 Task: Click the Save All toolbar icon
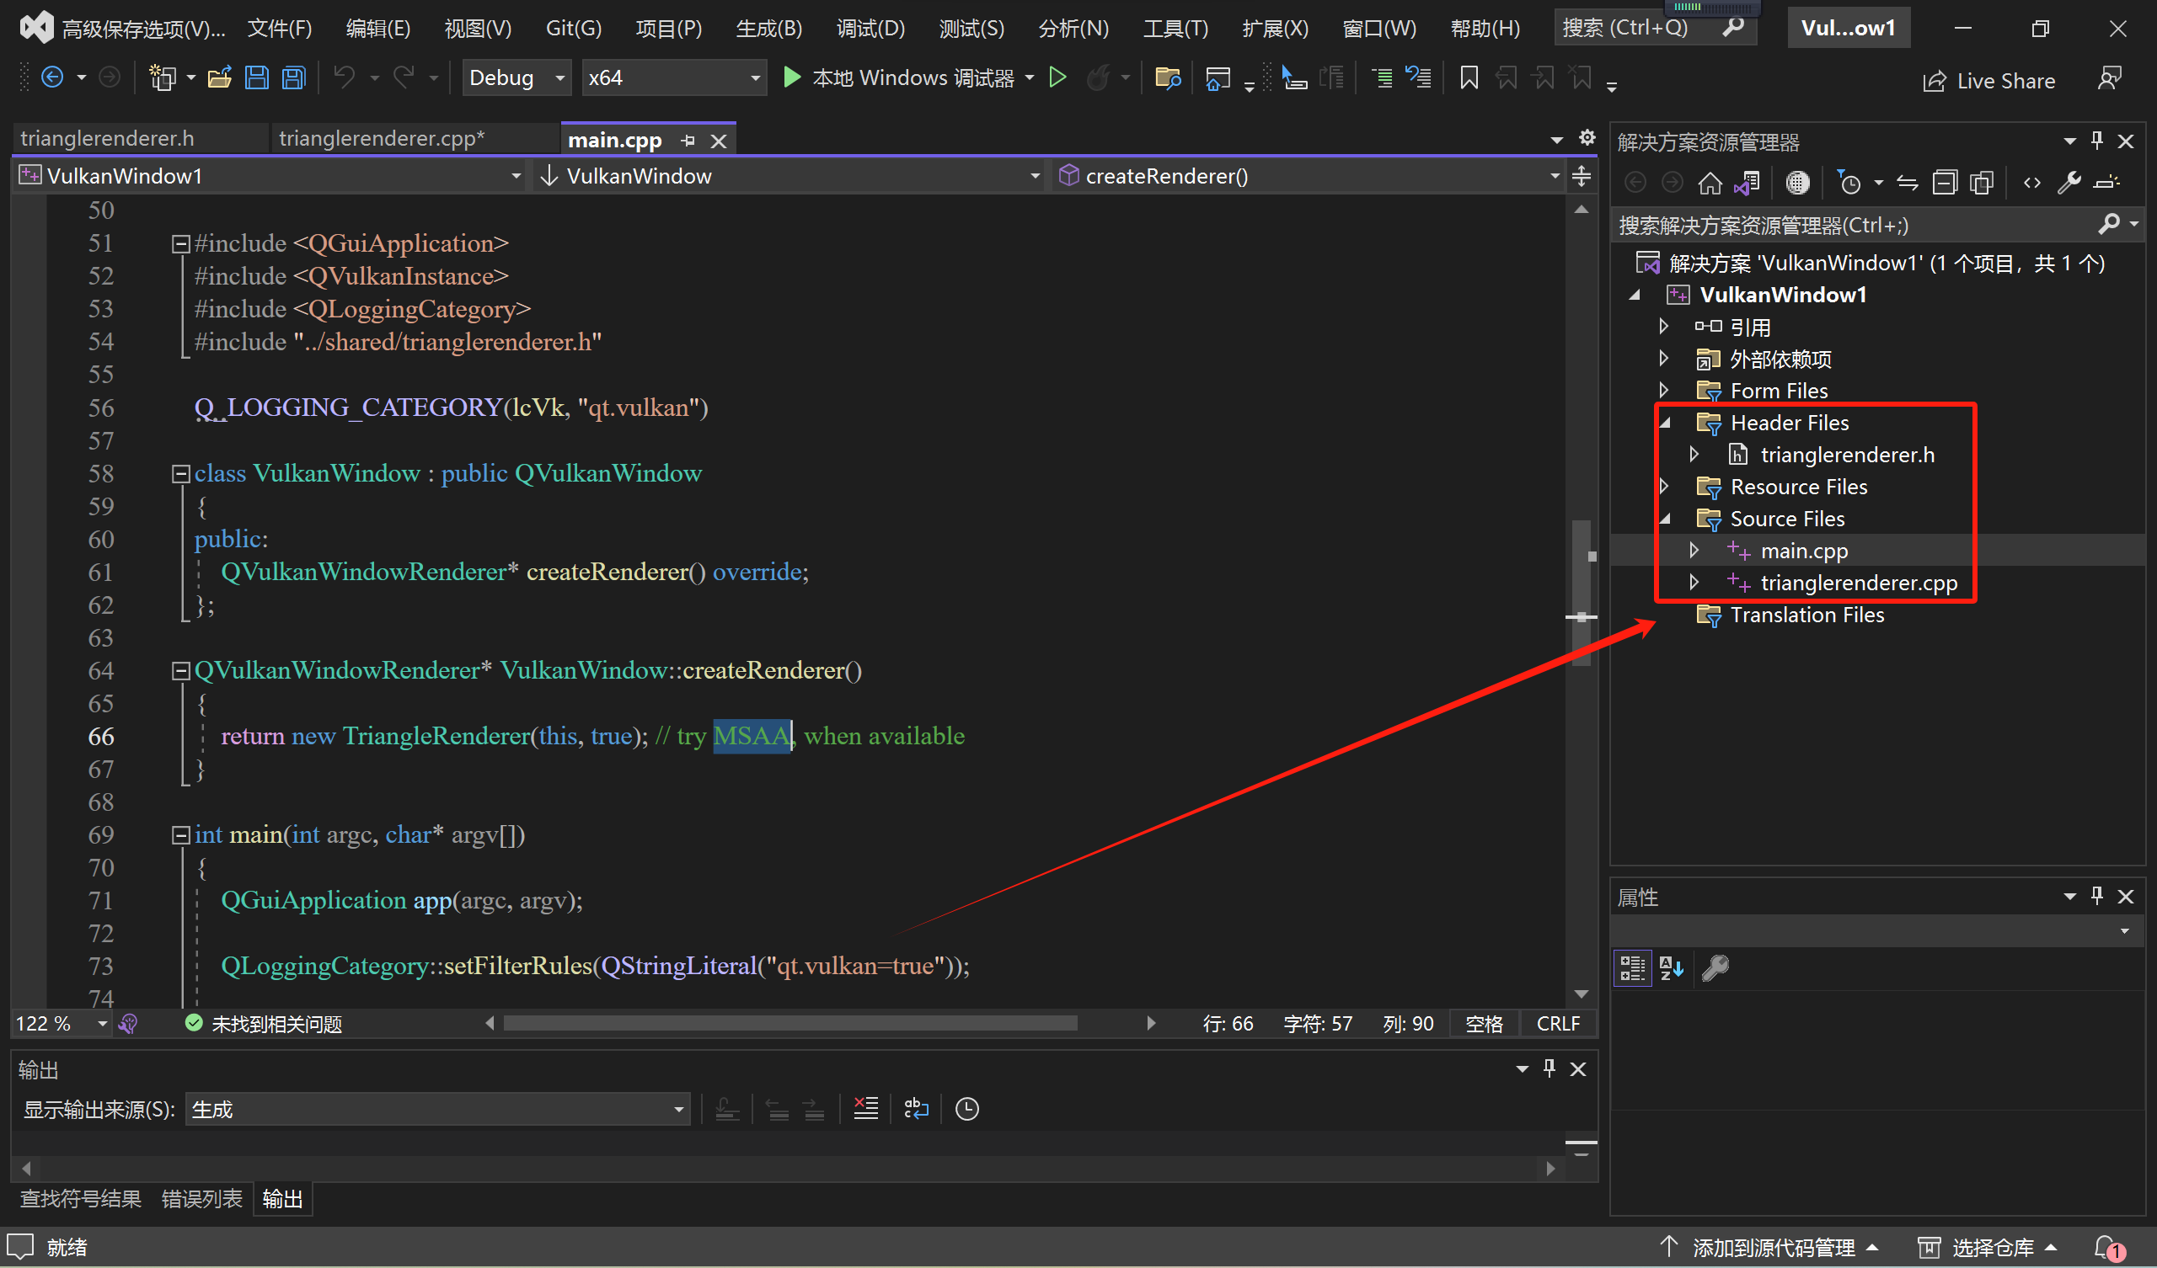pyautogui.click(x=293, y=78)
